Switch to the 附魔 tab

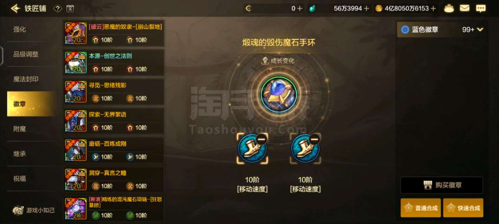click(20, 129)
